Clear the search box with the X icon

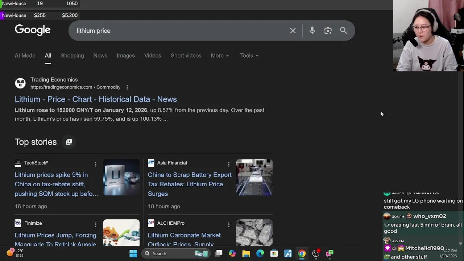tap(293, 31)
